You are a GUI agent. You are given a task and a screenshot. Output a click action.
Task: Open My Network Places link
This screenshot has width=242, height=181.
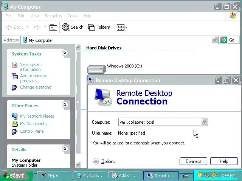pos(37,116)
